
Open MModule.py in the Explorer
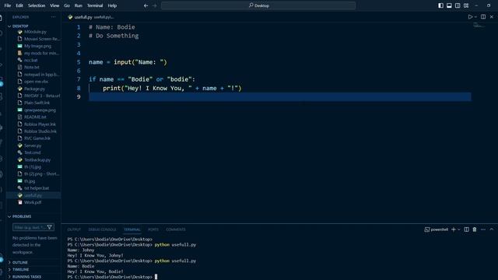35,32
